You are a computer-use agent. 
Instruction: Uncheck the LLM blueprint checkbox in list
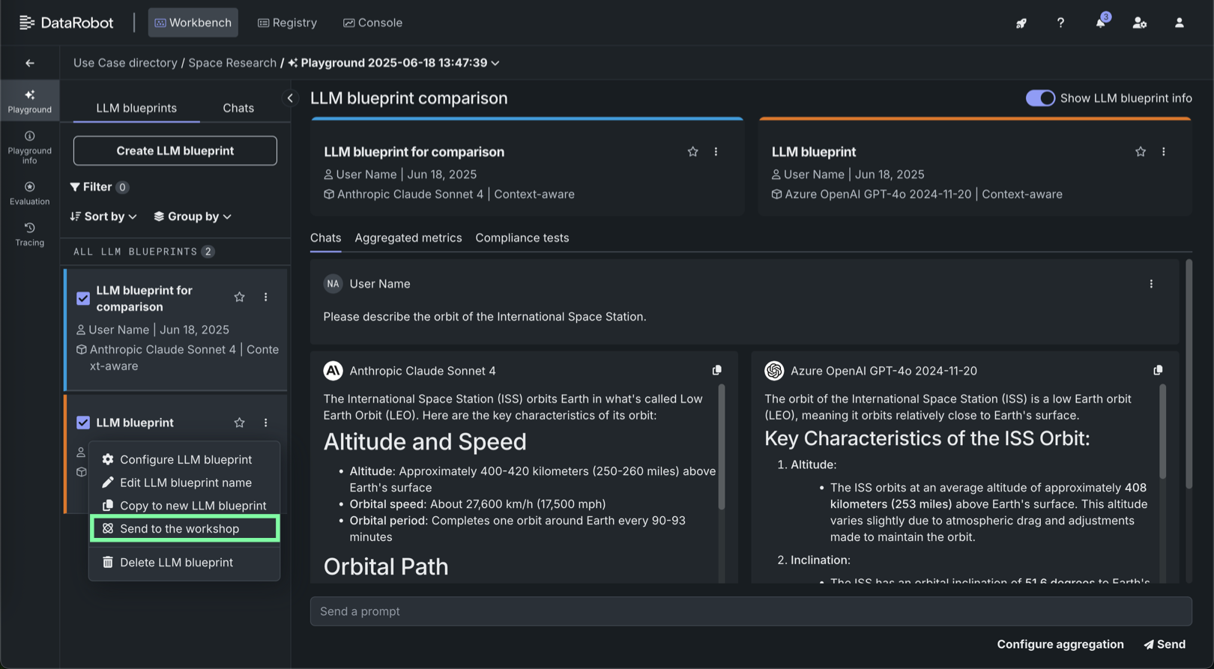[83, 423]
